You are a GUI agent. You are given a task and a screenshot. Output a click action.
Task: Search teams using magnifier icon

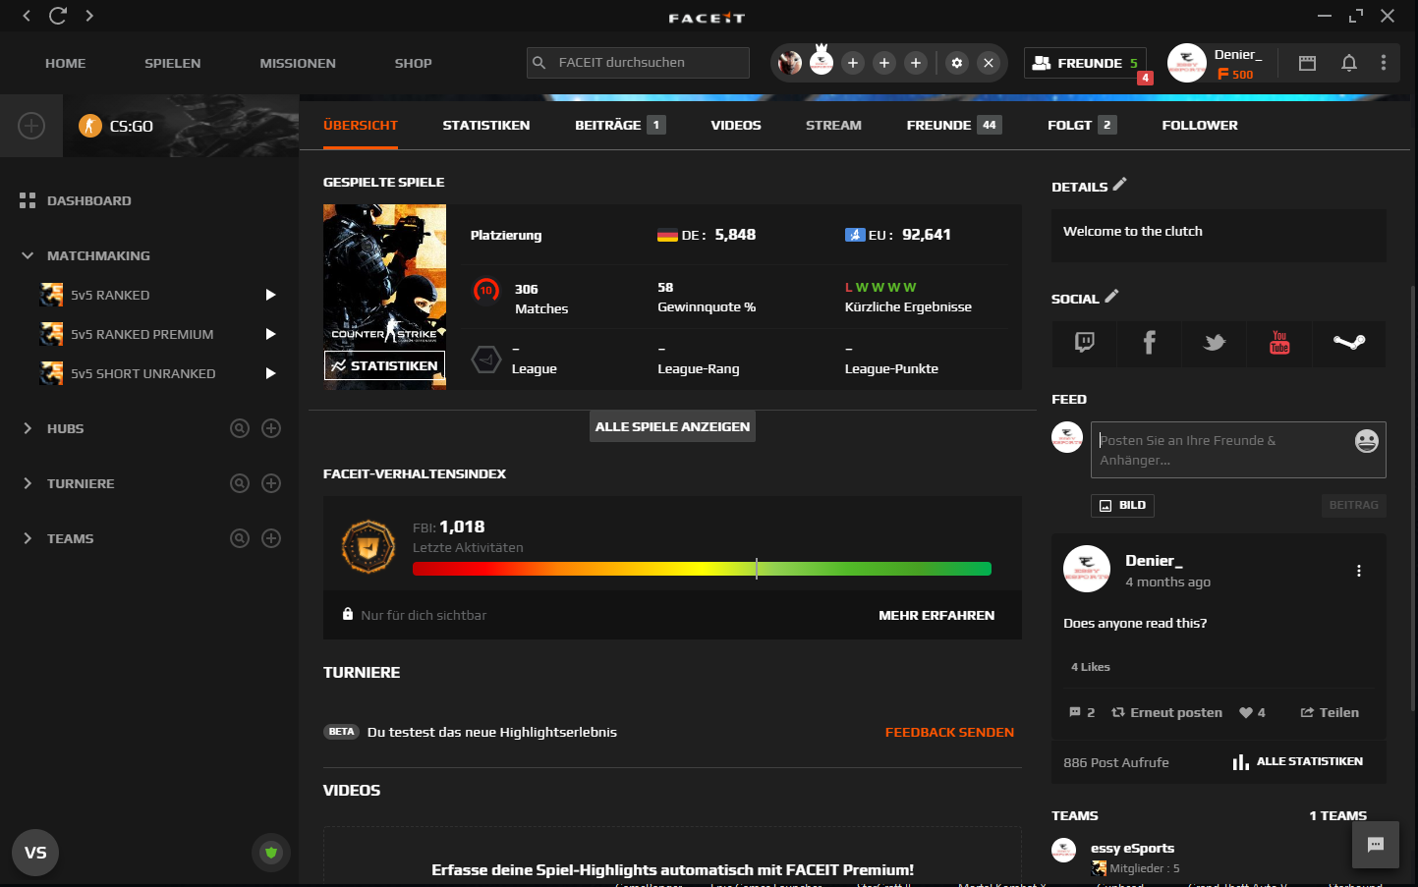click(x=240, y=538)
